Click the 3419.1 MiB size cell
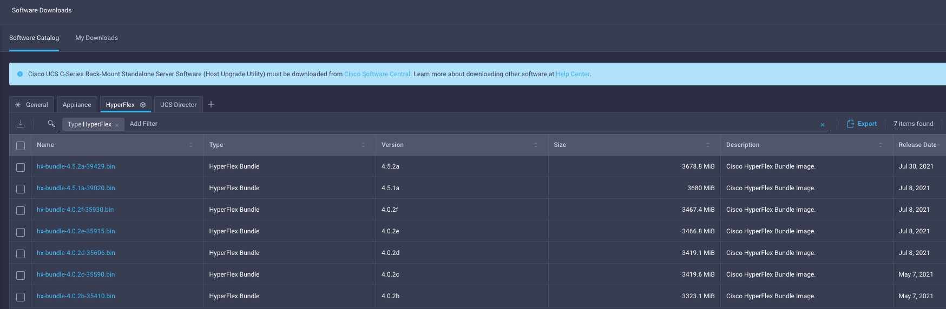The height and width of the screenshot is (309, 946). pyautogui.click(x=698, y=253)
